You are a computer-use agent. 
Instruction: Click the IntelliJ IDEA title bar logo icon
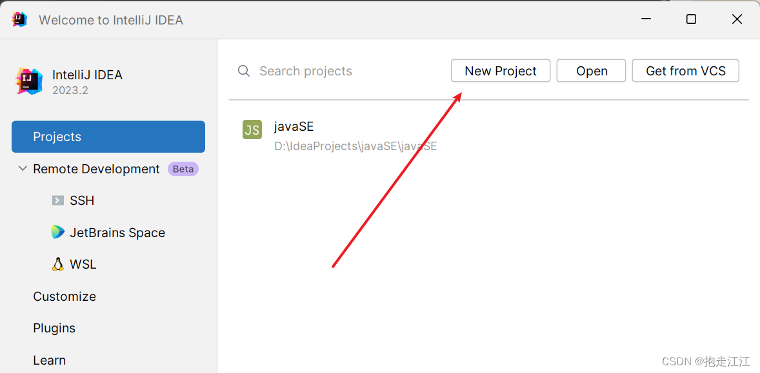click(20, 20)
